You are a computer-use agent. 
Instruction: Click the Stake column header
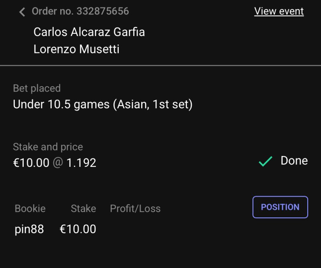(83, 209)
